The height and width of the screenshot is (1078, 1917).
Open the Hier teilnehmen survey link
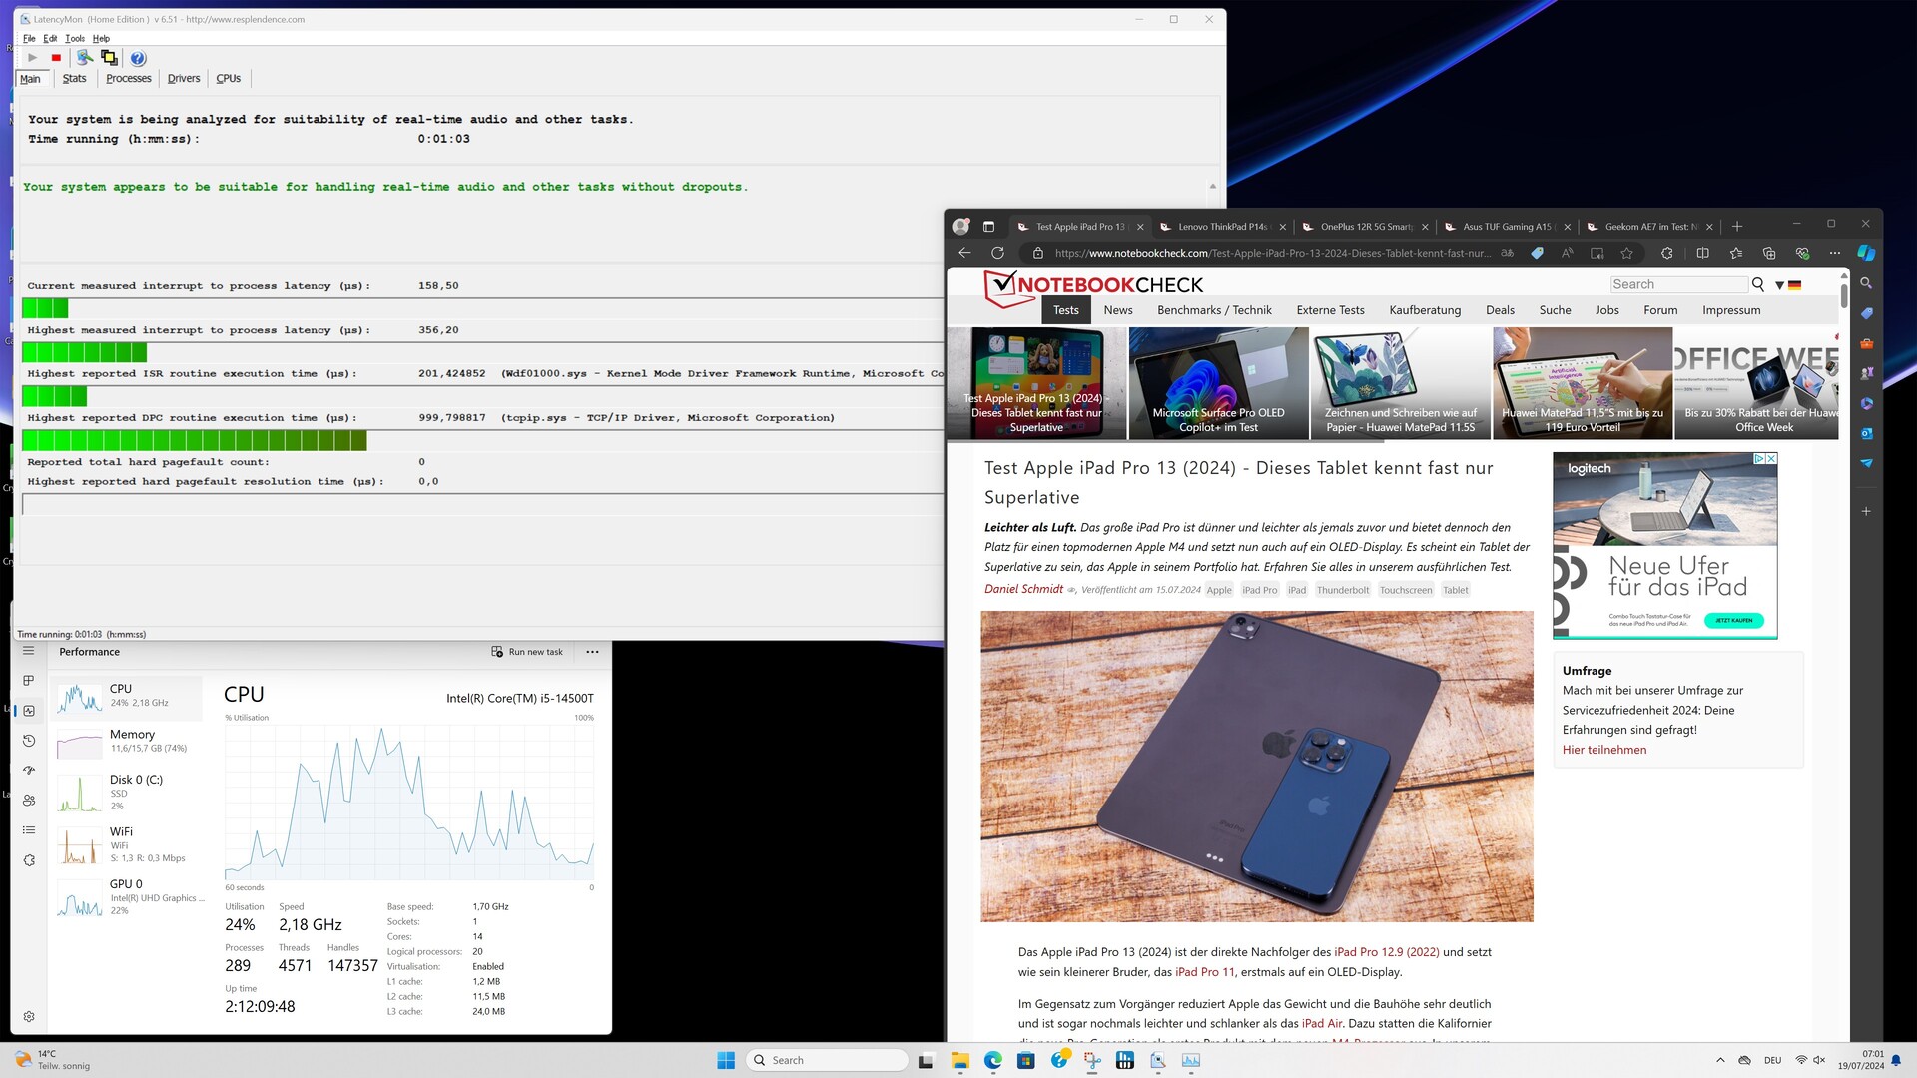1603,750
